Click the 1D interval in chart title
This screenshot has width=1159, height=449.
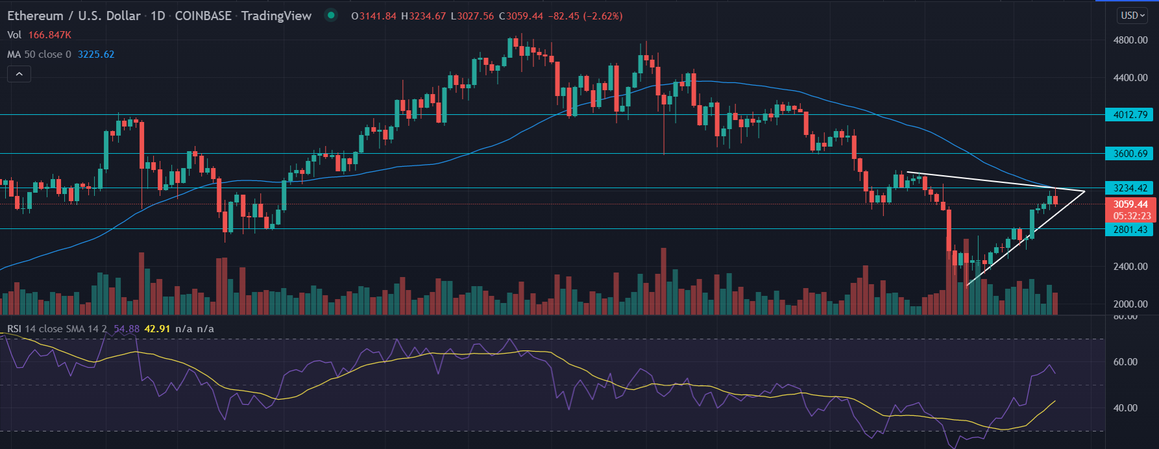point(158,16)
